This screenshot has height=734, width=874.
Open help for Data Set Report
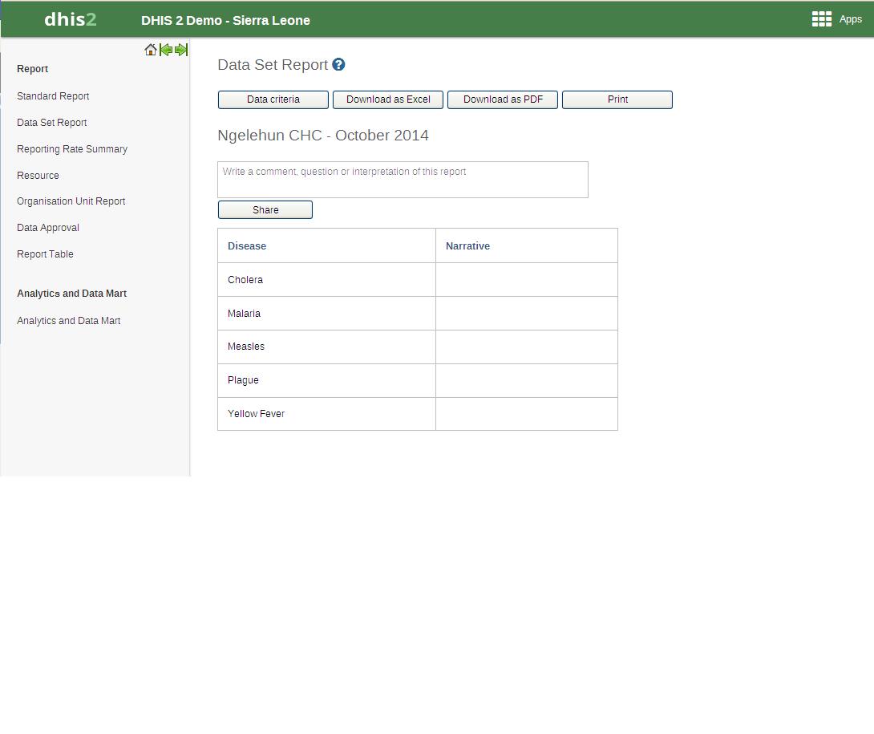pos(338,65)
